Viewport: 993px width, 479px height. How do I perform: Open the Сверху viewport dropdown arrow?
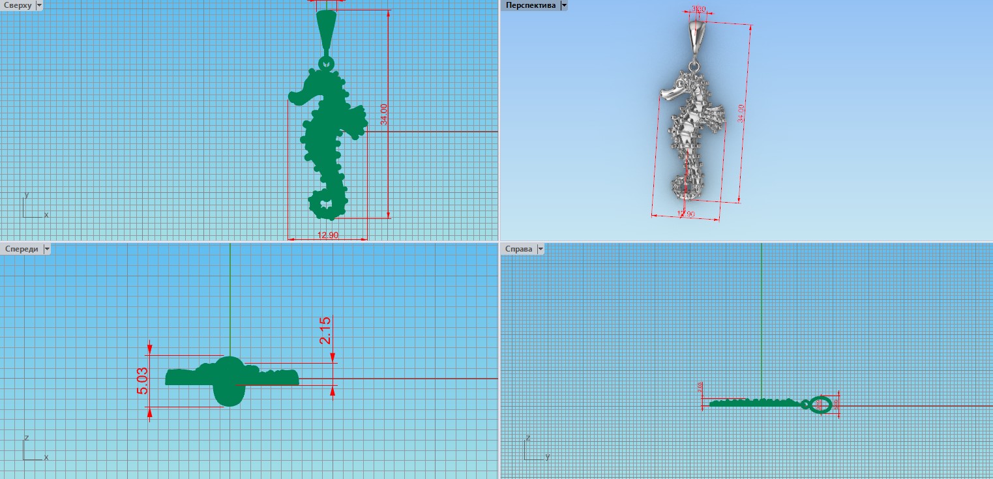pyautogui.click(x=39, y=5)
